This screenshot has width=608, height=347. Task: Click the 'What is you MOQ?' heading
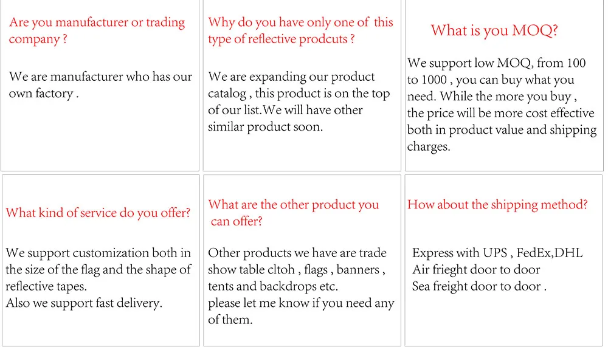pos(494,31)
